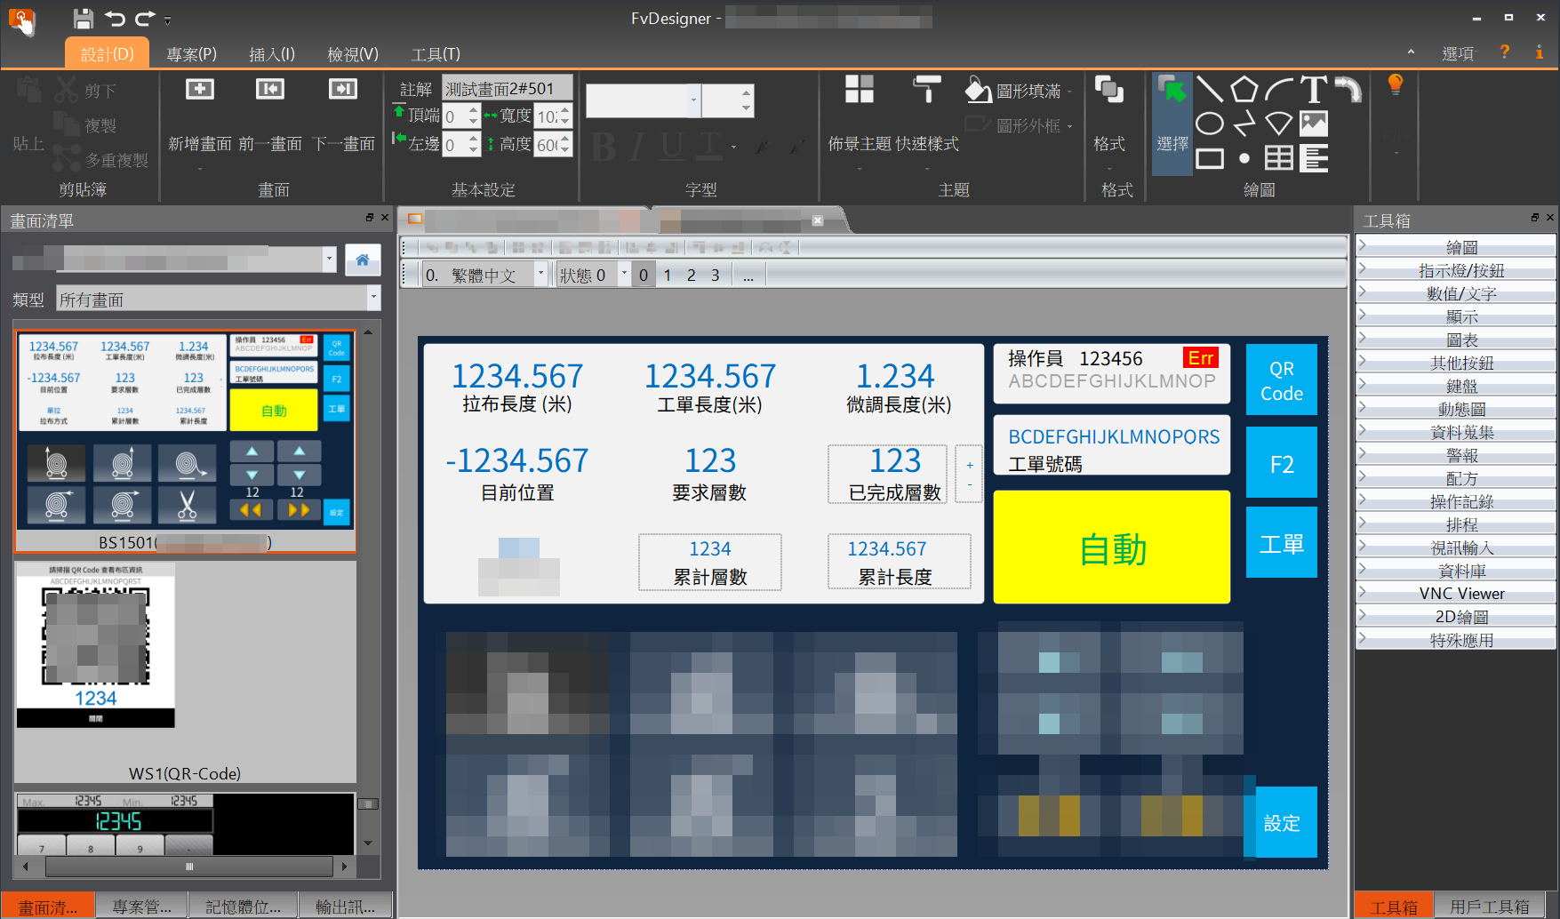Select the Image insert tool
Screen dimensions: 1560x919
pyautogui.click(x=1313, y=124)
